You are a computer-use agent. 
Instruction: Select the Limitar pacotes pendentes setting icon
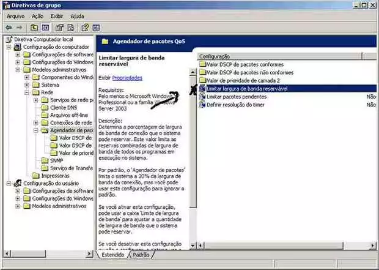click(x=202, y=97)
